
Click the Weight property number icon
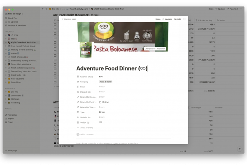78,122
